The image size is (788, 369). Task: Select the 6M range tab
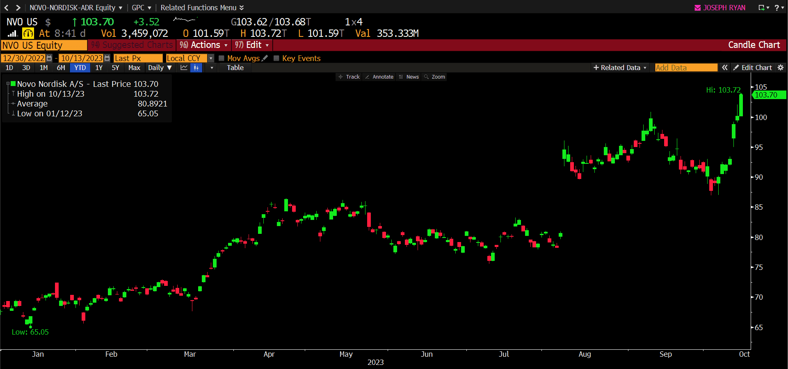pos(61,68)
